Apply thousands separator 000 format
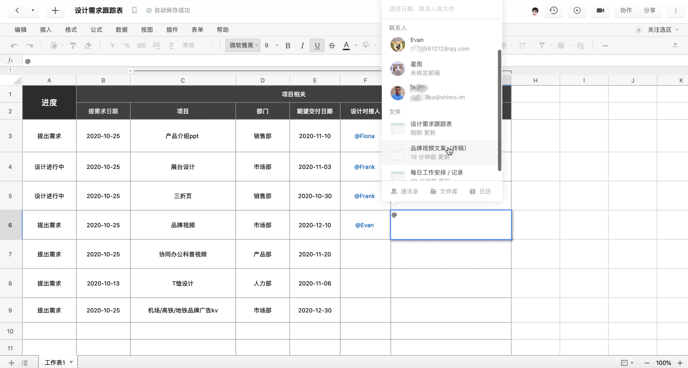688x368 pixels. tap(141, 46)
